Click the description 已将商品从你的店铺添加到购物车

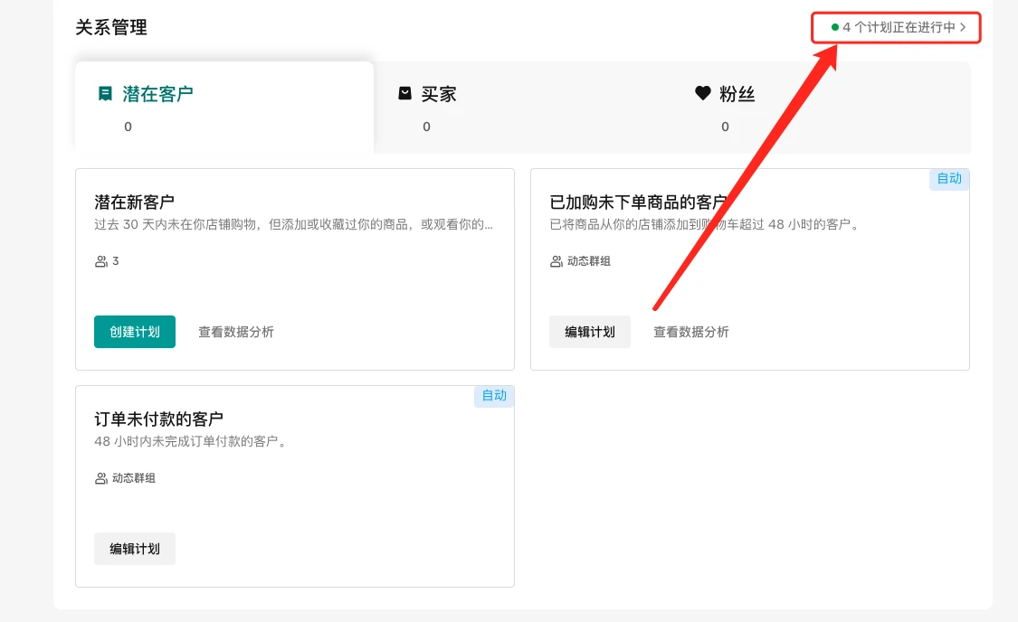[x=705, y=224]
